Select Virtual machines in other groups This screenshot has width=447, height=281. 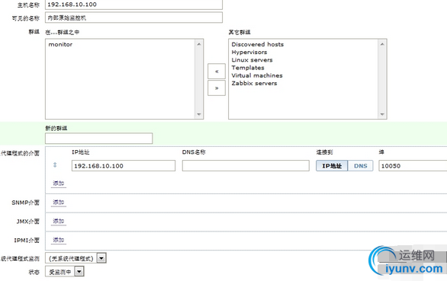pos(257,75)
